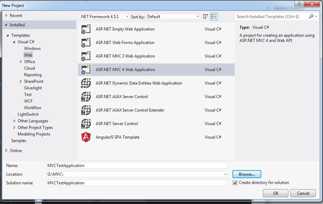Viewport: 323px width, 204px height.
Task: Click the help question mark button
Action: coord(299,3)
